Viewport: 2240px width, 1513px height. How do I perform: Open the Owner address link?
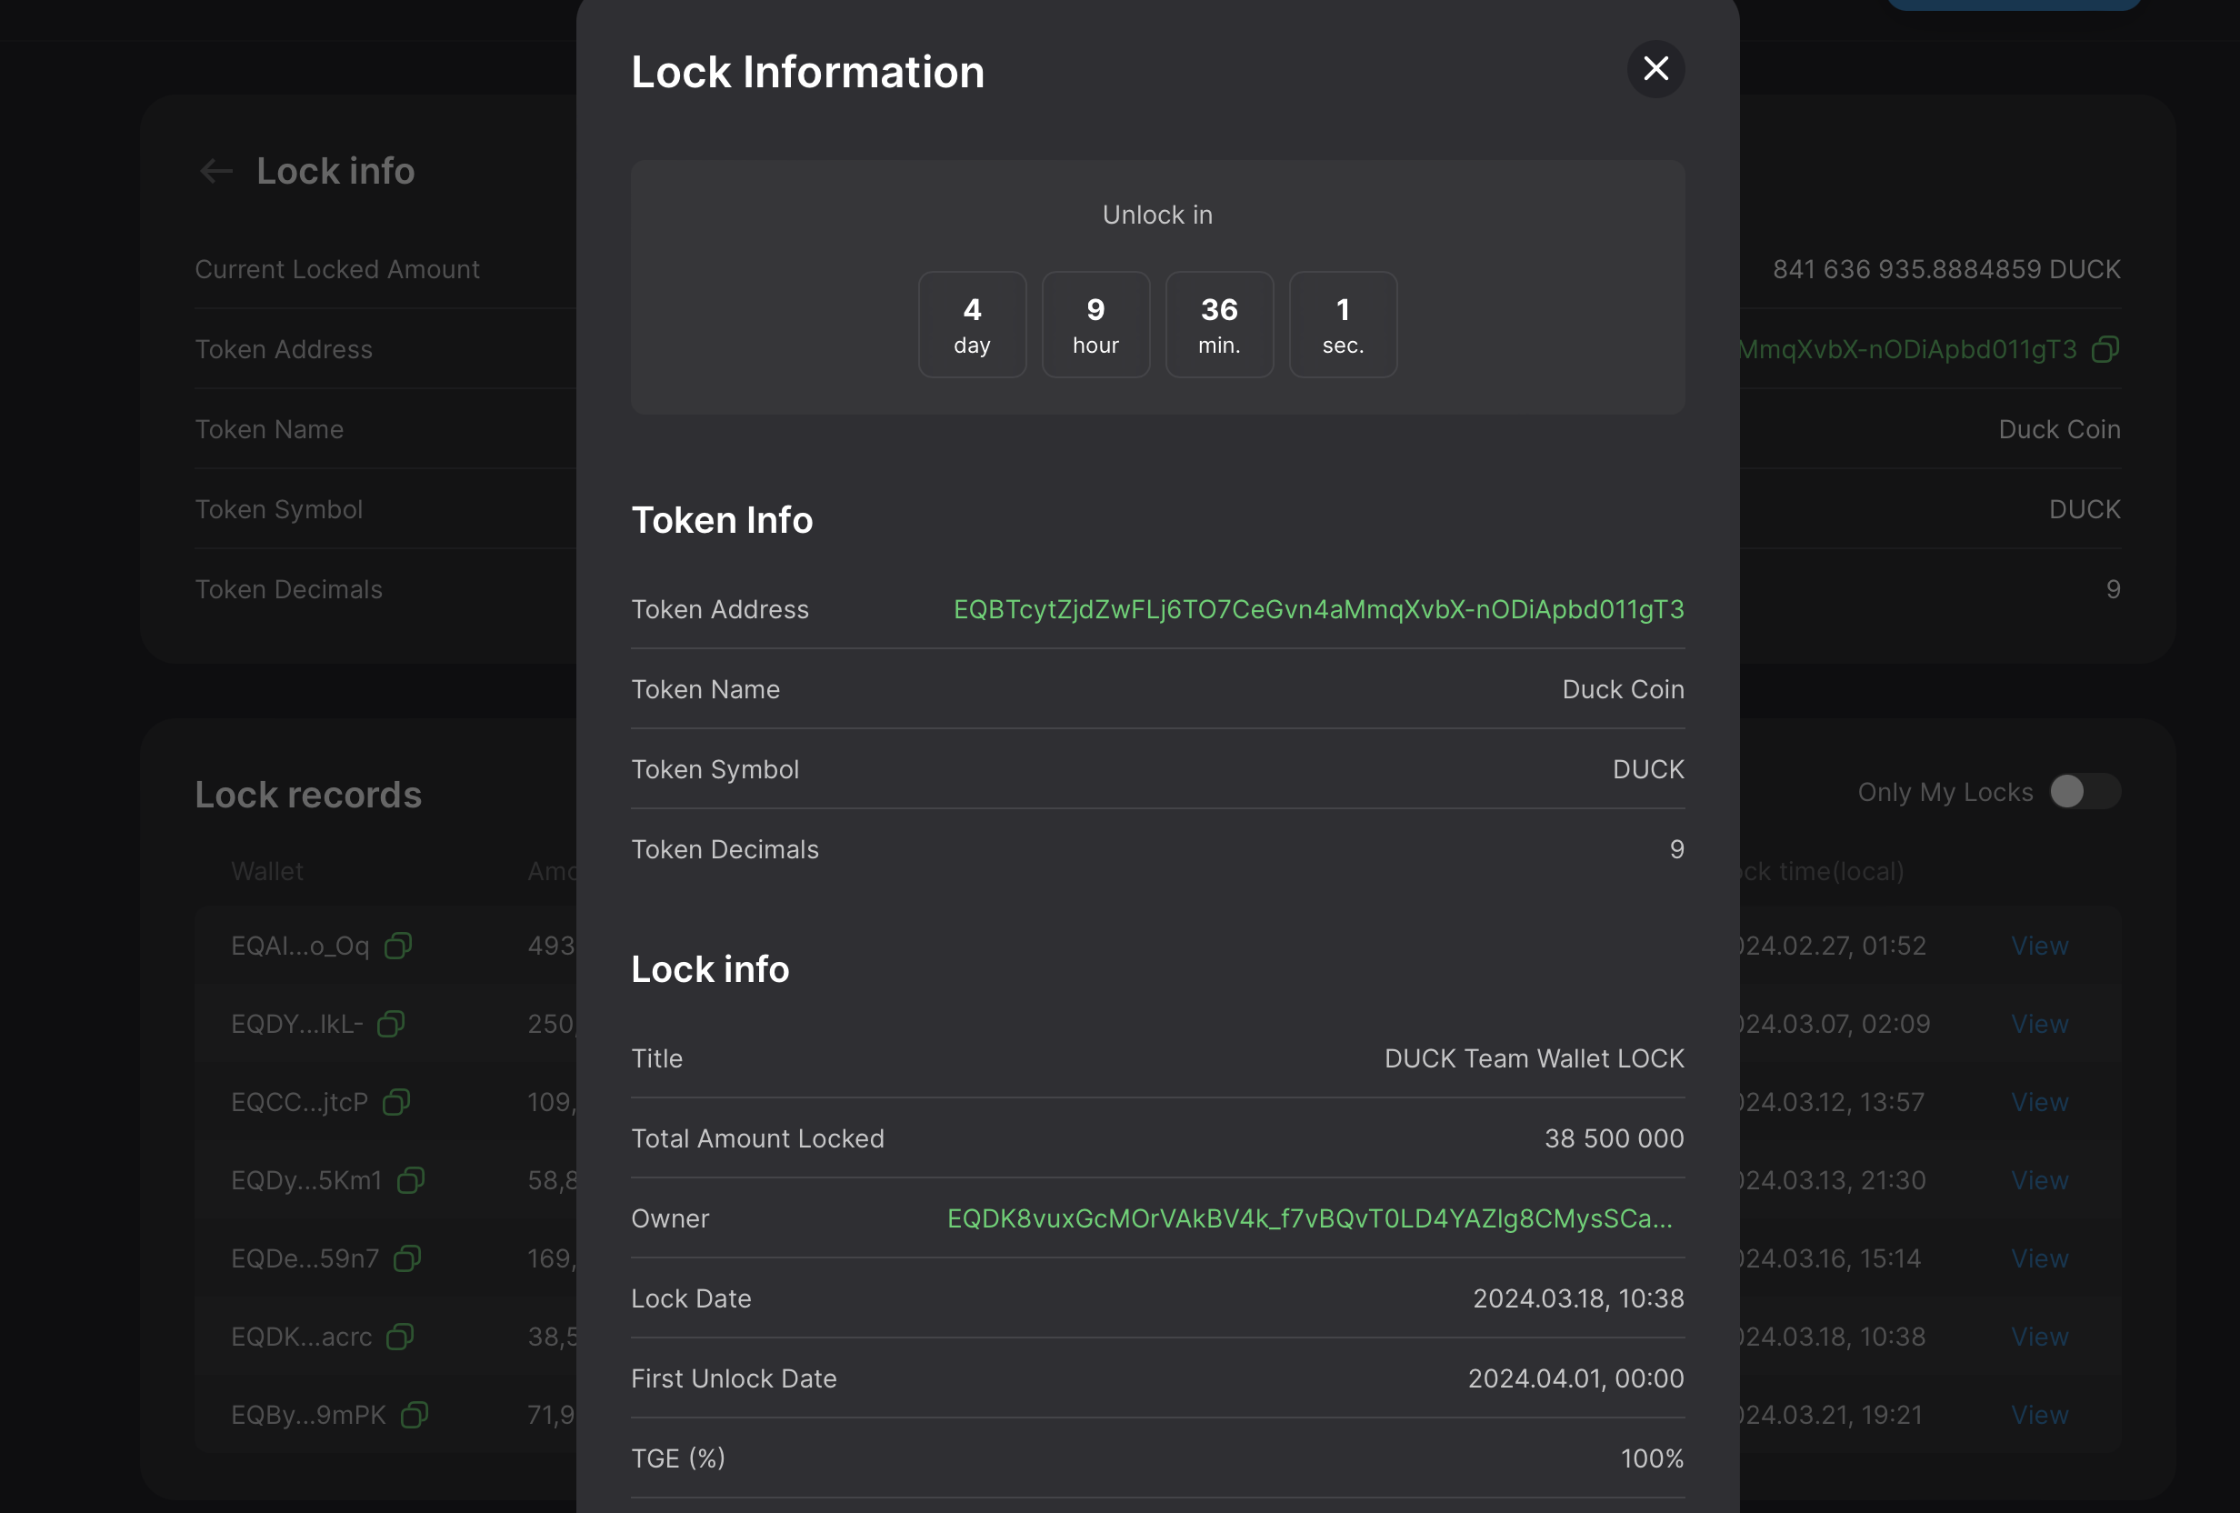(1309, 1219)
